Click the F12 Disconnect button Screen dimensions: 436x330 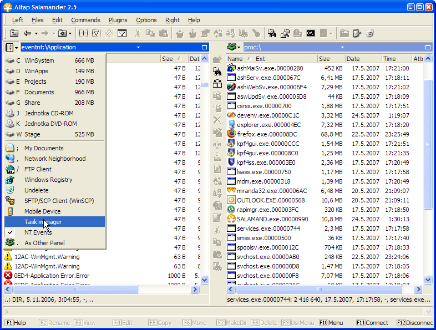[414, 323]
